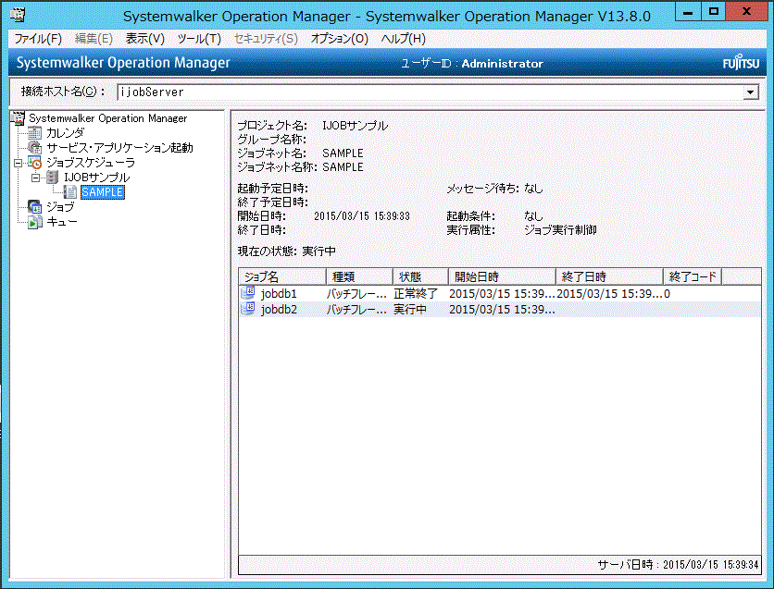
Task: Click the ijobServer host name field
Action: click(430, 92)
